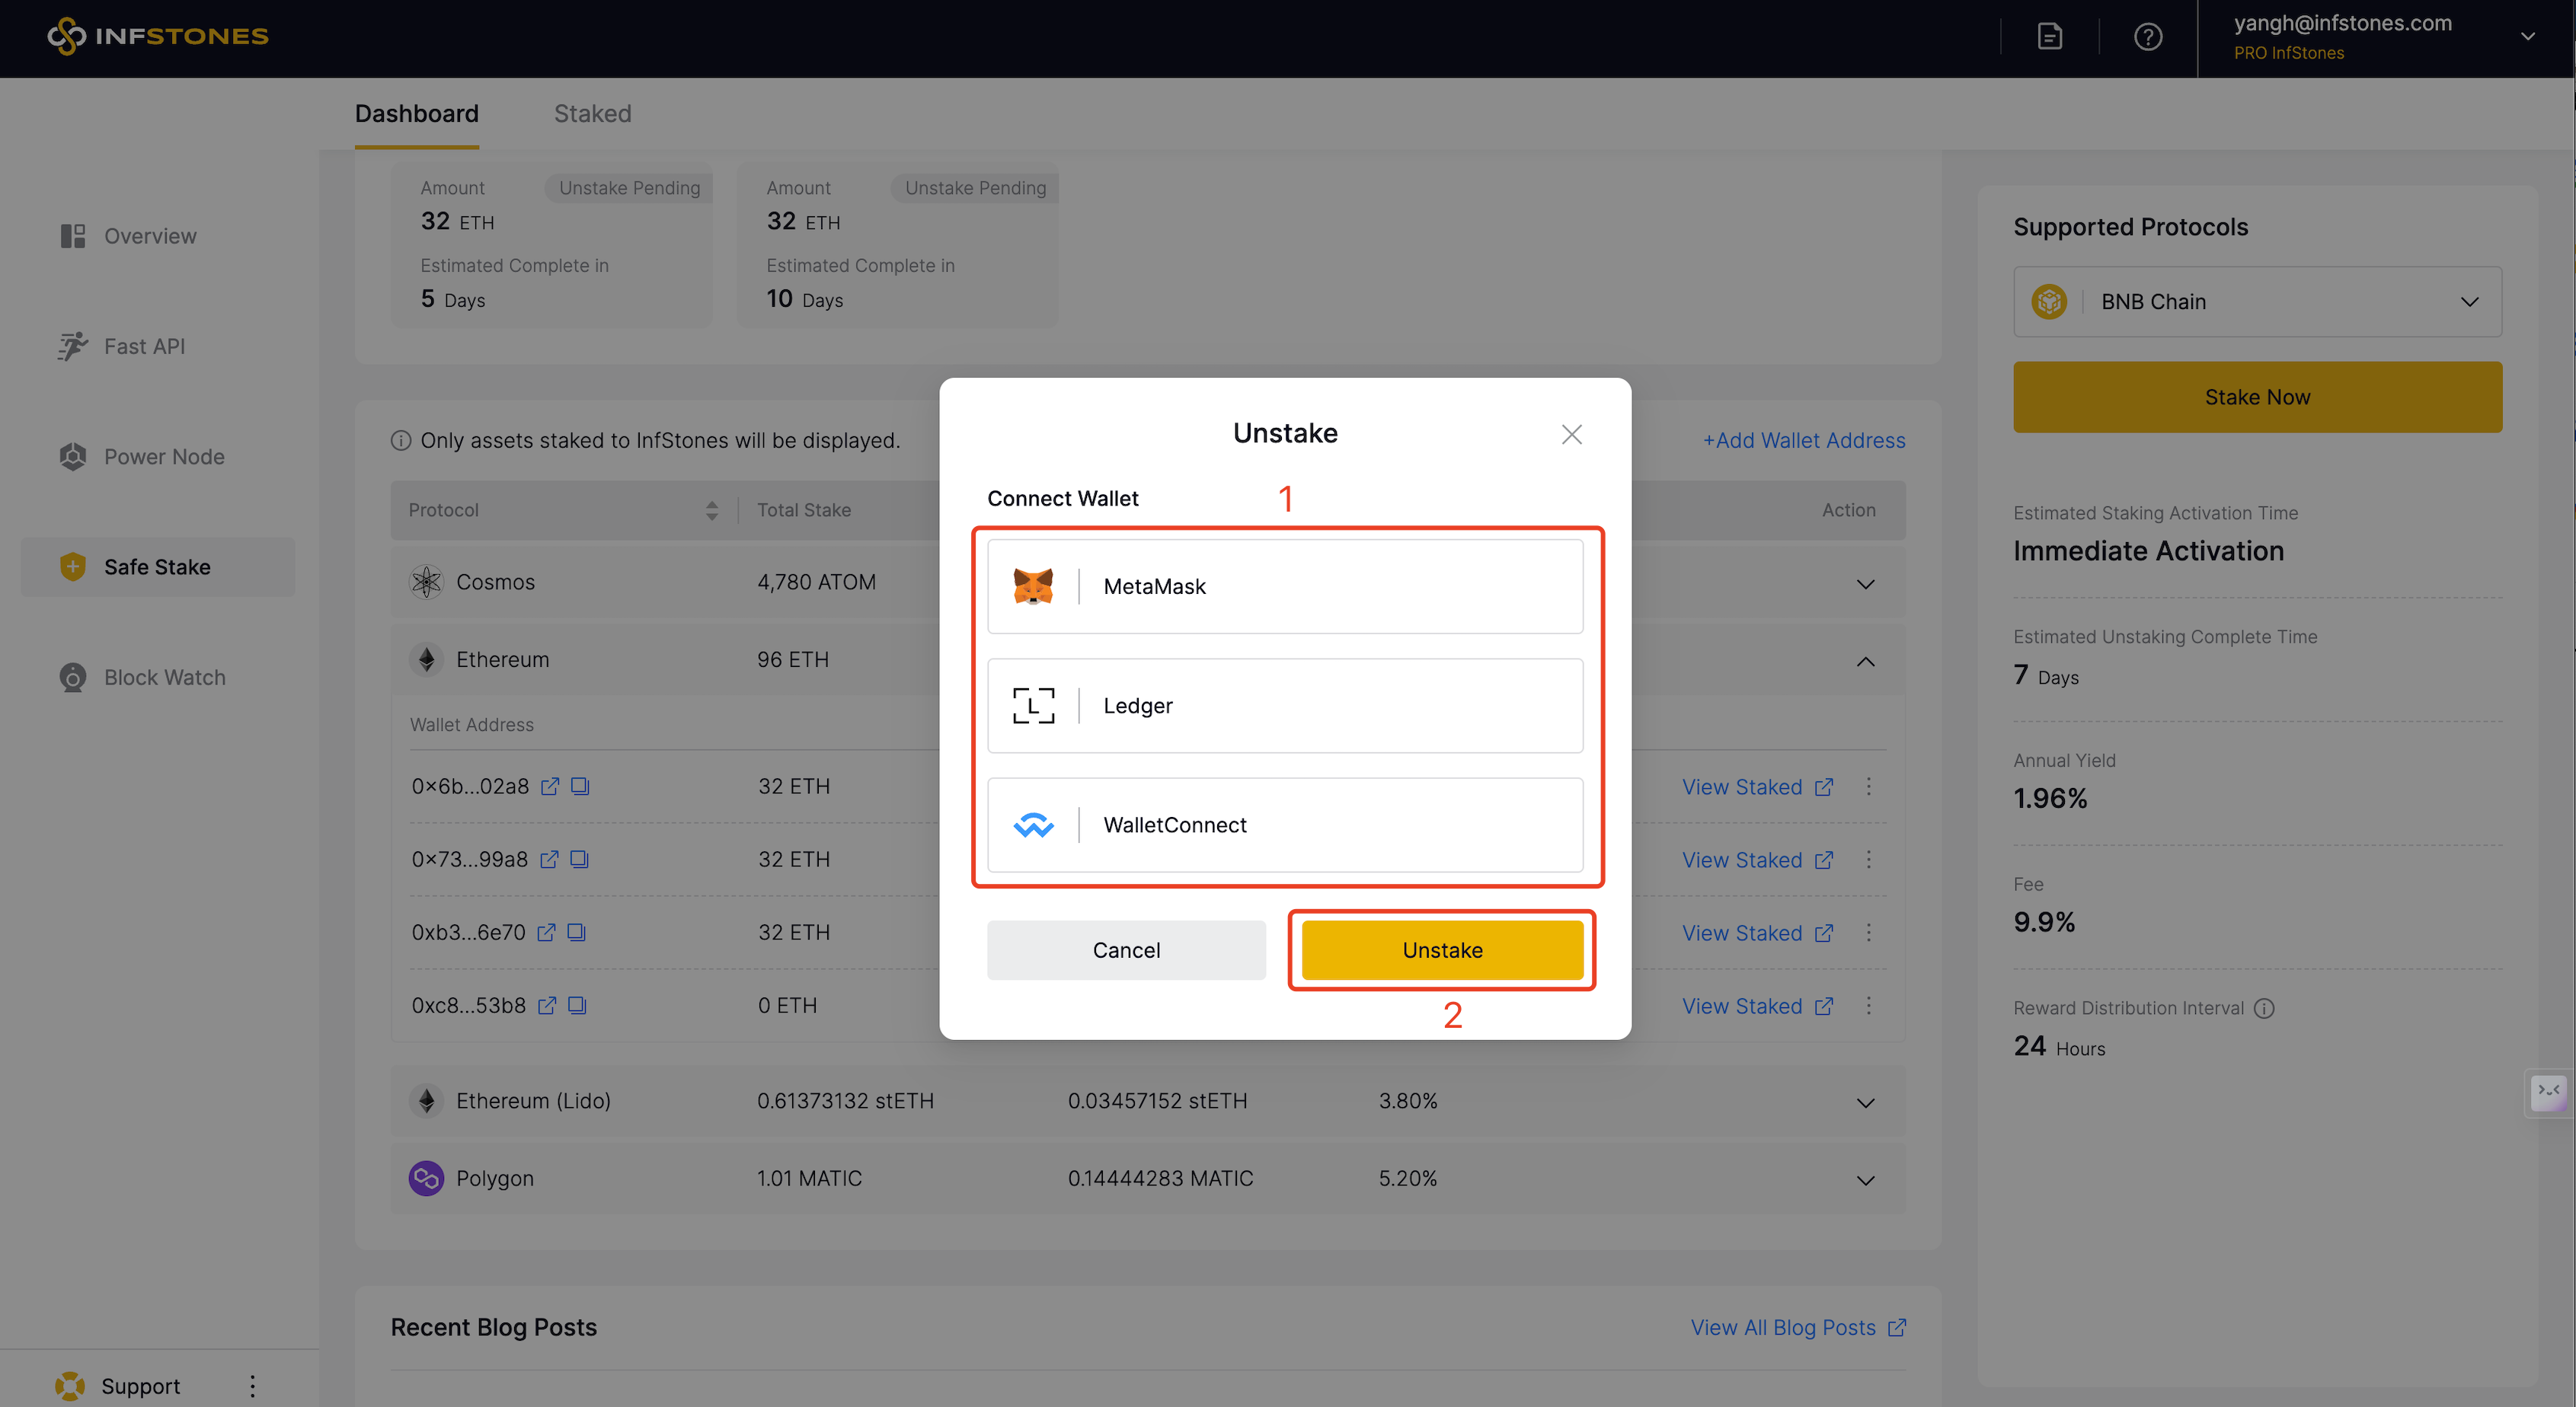
Task: Switch to the Staked tab
Action: [592, 114]
